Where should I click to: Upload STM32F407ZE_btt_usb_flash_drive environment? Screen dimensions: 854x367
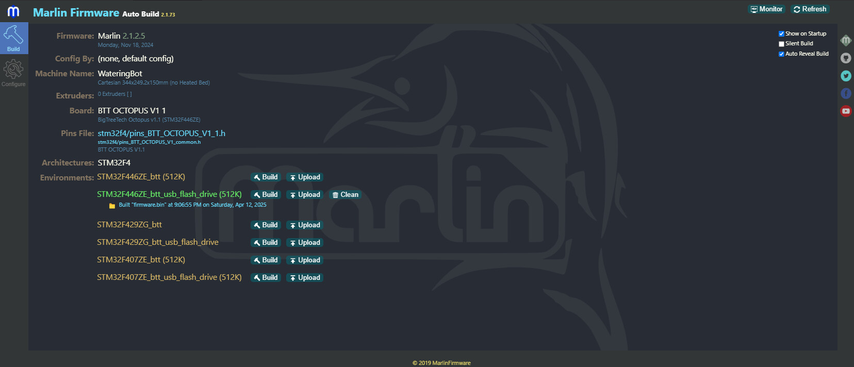305,278
